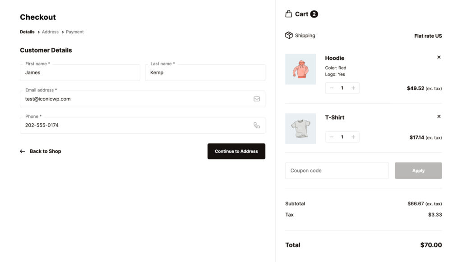Follow the Back to Shop link
This screenshot has height=262, width=462.
point(45,151)
